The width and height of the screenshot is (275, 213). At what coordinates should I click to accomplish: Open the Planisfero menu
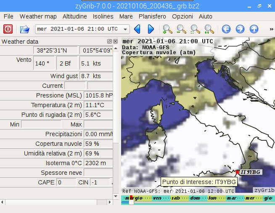152,16
